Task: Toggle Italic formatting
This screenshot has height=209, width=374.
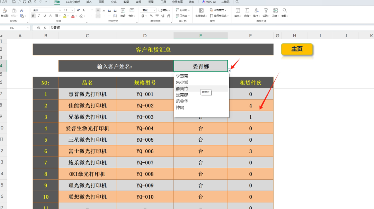Action: click(x=39, y=16)
